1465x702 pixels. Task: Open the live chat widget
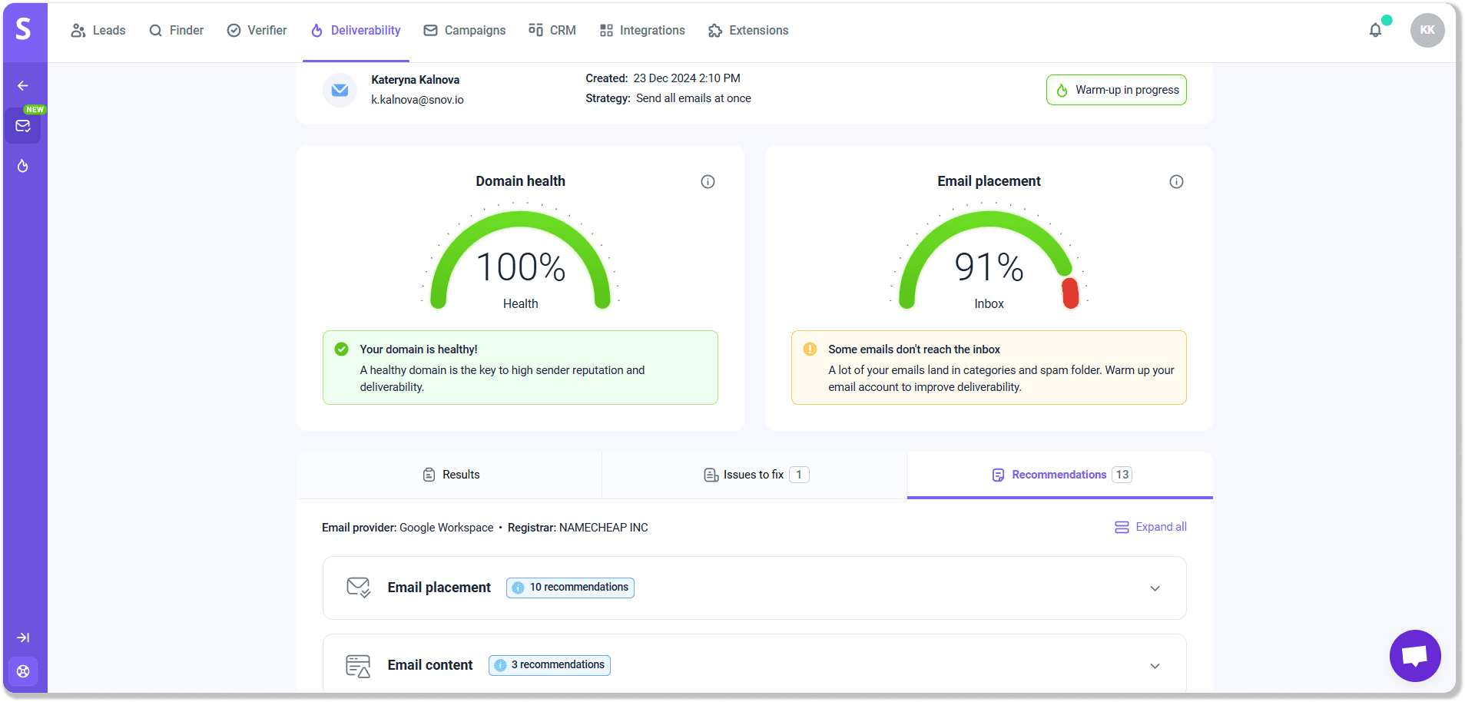tap(1414, 655)
